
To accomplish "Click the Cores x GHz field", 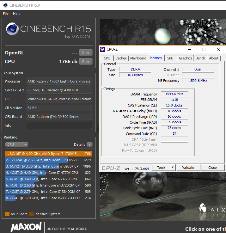I will (x=59, y=90).
